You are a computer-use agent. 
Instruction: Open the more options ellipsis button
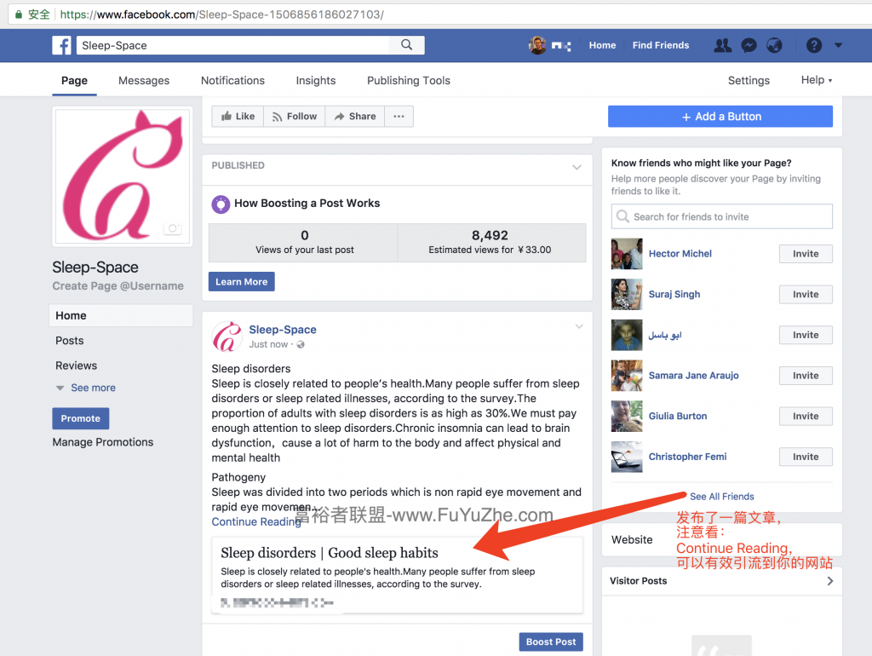(x=399, y=116)
